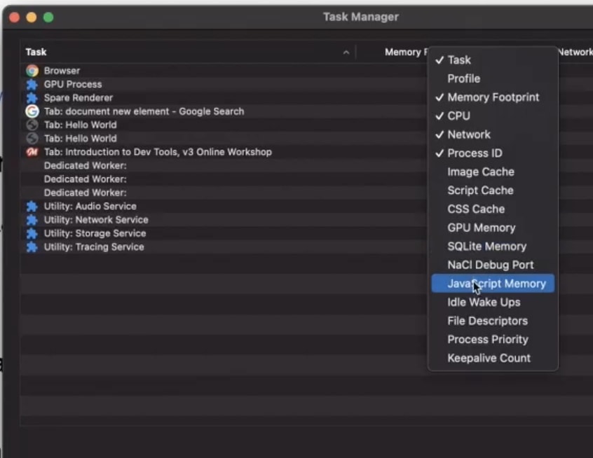Image resolution: width=593 pixels, height=458 pixels.
Task: Show the Idle Wake Ups column
Action: click(x=493, y=303)
